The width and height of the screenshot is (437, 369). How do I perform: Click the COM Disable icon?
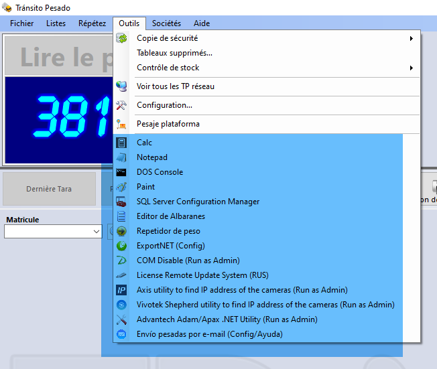pyautogui.click(x=121, y=261)
